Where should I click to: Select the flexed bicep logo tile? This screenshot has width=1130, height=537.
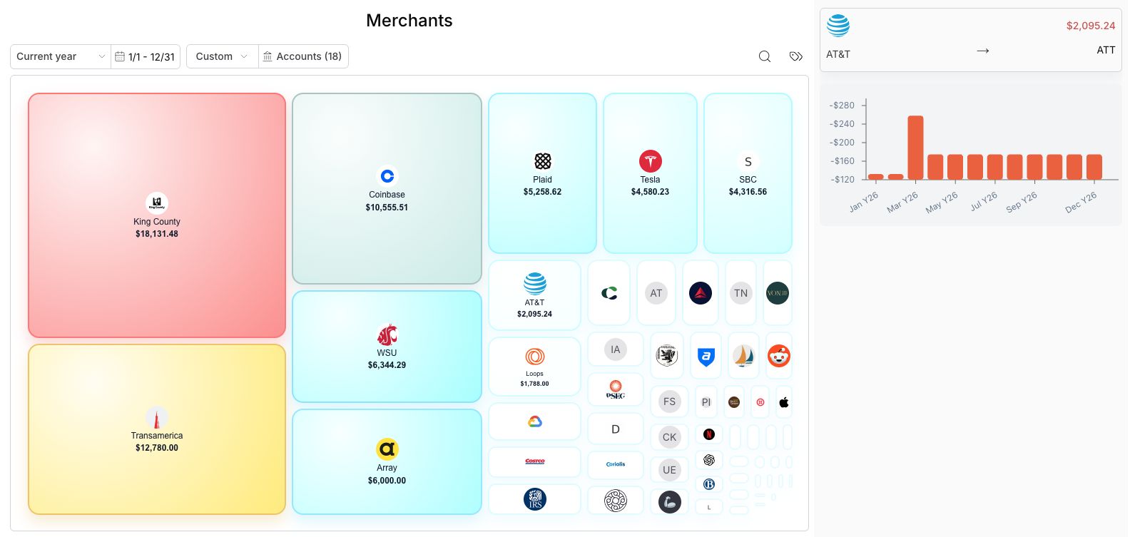669,502
